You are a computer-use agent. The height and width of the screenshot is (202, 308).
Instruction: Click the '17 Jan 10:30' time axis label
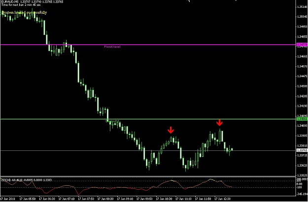coord(164,199)
